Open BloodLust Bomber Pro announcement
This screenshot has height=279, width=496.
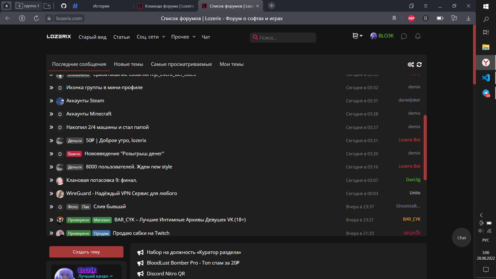[193, 263]
